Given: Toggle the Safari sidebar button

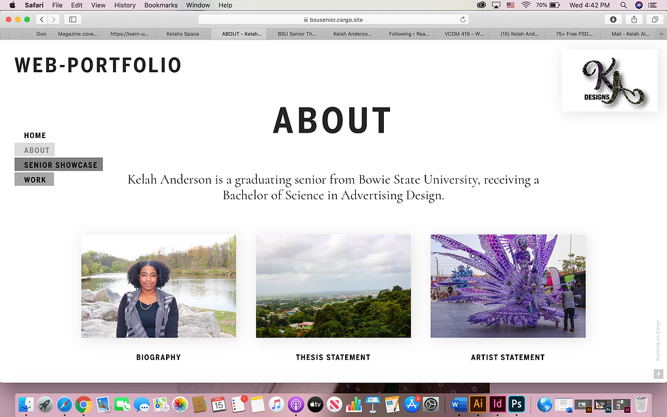Looking at the screenshot, I should click(73, 20).
